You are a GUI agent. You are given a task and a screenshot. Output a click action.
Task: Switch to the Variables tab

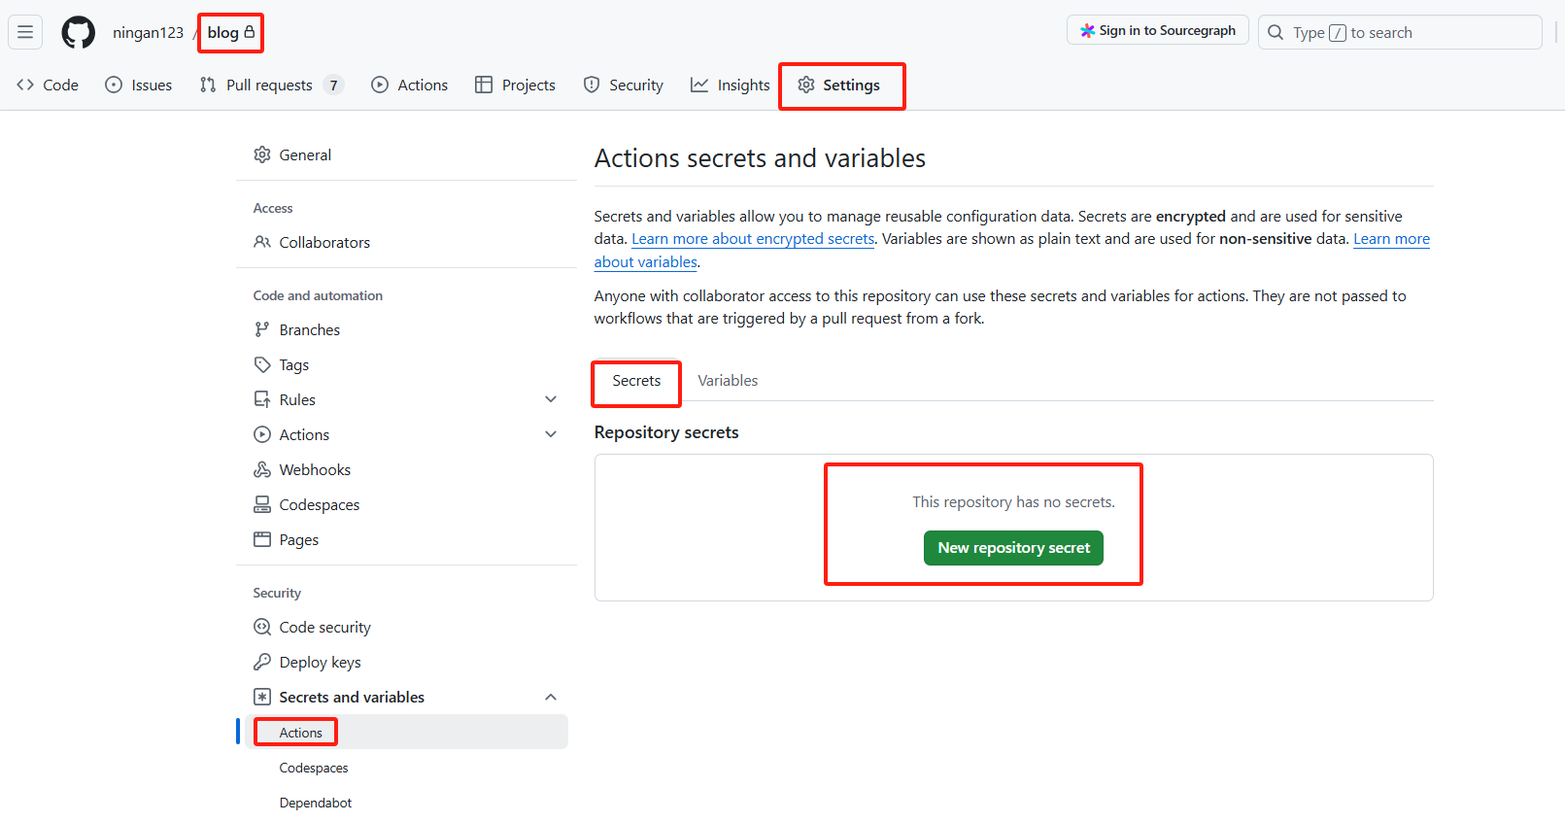728,381
